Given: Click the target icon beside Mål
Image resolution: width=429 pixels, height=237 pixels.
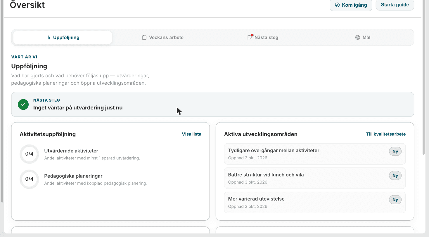Looking at the screenshot, I should coord(357,37).
